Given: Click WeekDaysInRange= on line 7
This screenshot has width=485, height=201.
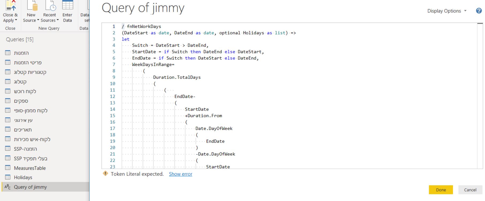Looking at the screenshot, I should (153, 65).
